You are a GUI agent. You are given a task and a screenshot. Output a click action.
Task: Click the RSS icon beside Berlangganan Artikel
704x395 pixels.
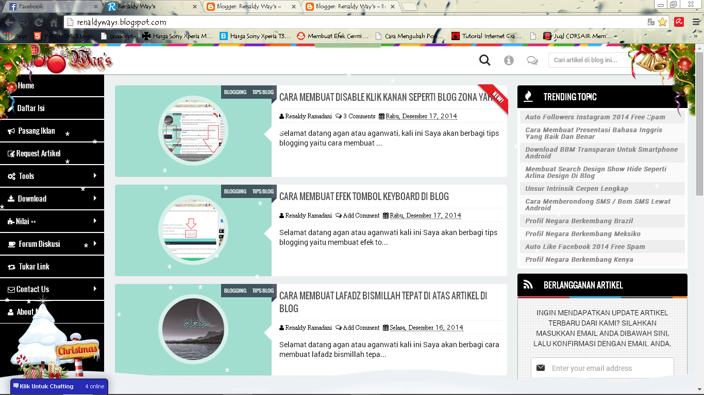point(528,284)
